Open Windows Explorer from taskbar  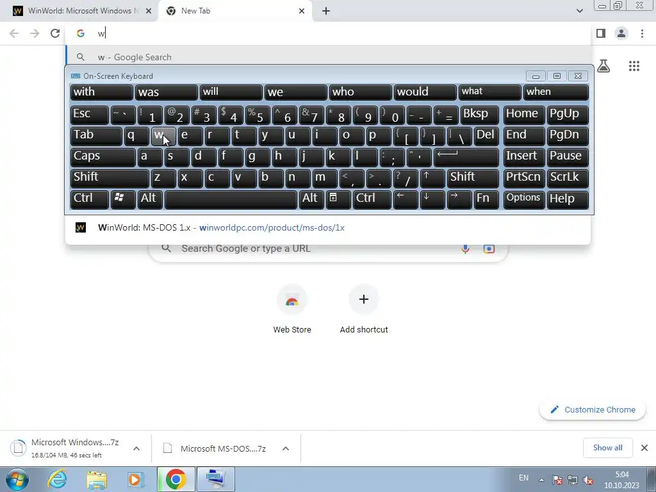click(x=97, y=479)
